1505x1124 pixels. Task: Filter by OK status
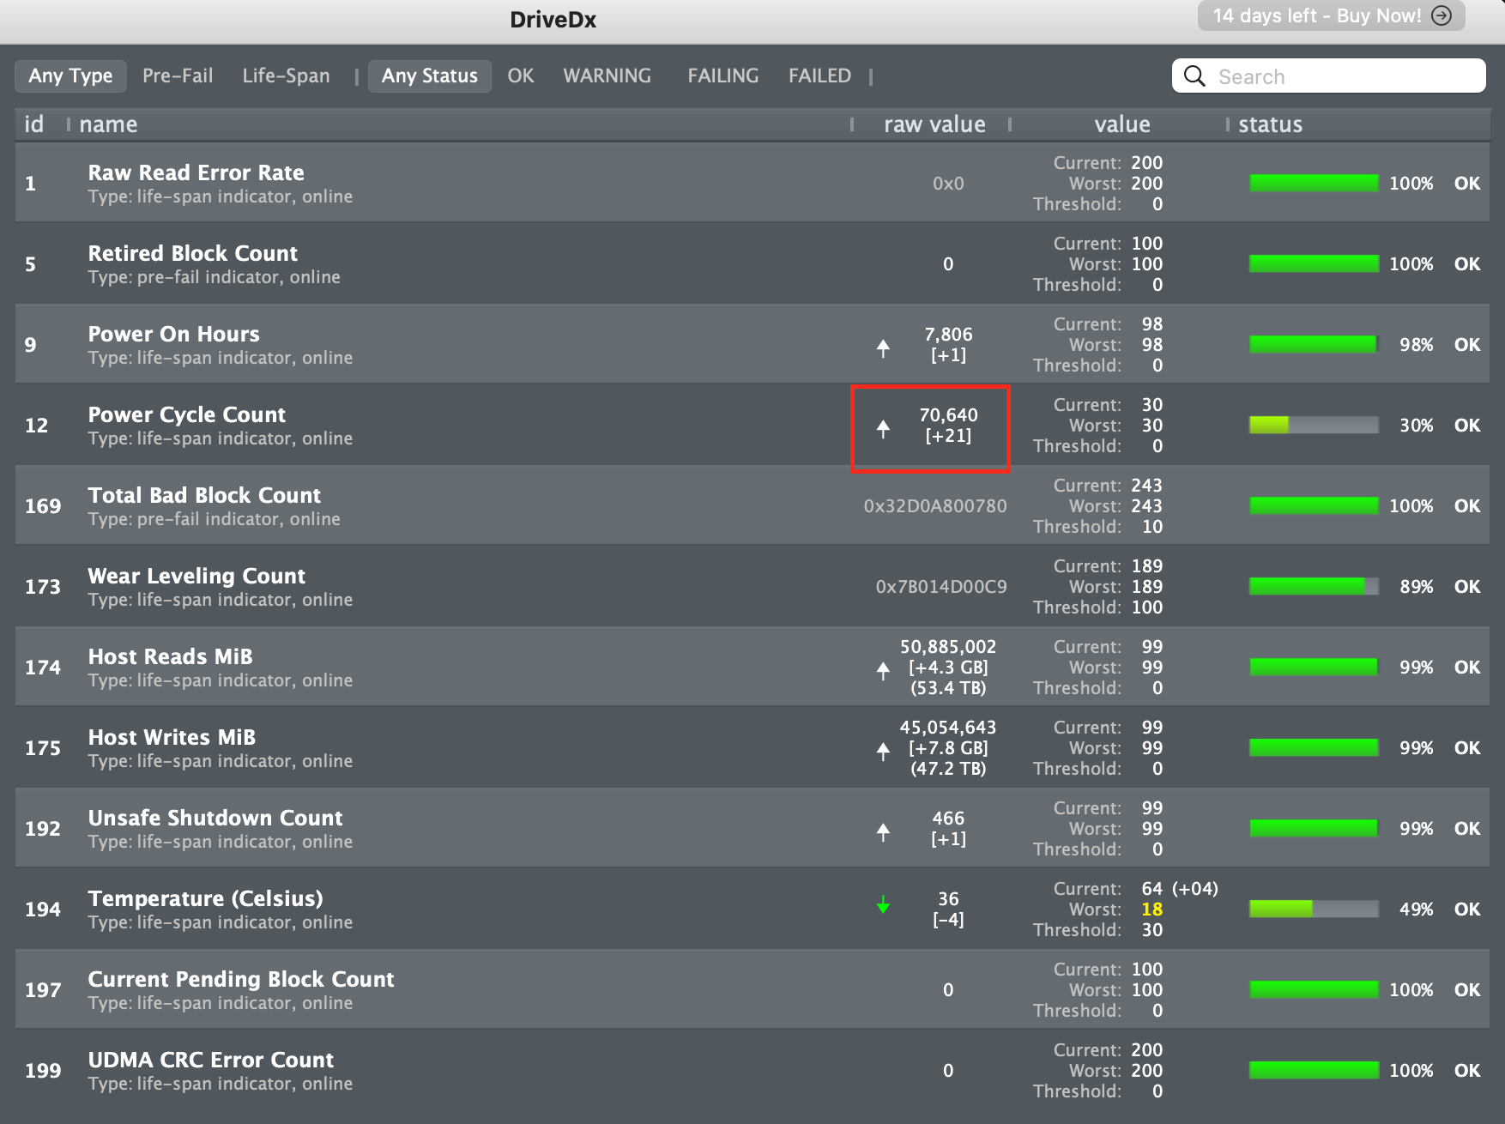(521, 76)
